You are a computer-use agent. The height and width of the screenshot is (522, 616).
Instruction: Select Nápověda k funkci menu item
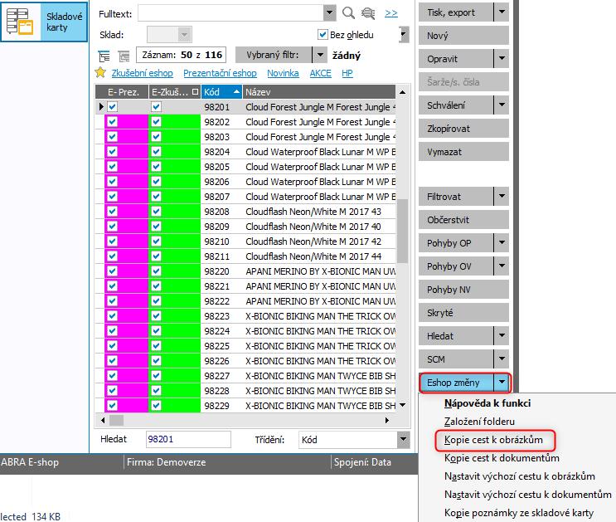[487, 403]
